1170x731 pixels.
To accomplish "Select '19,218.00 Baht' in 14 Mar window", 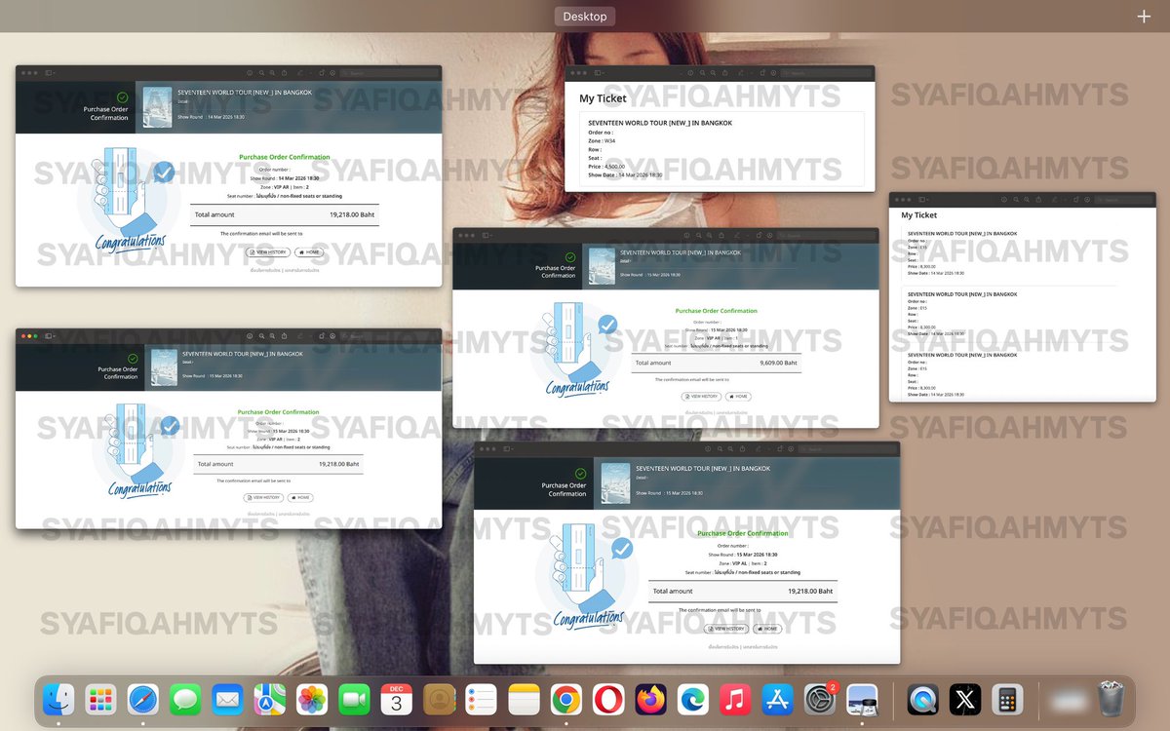I will 352,214.
